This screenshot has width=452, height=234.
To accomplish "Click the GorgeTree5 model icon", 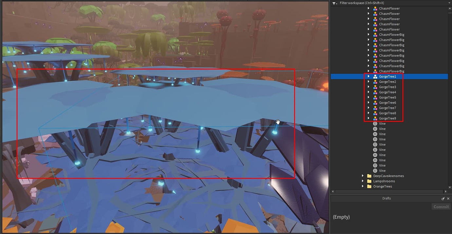I will (375, 97).
